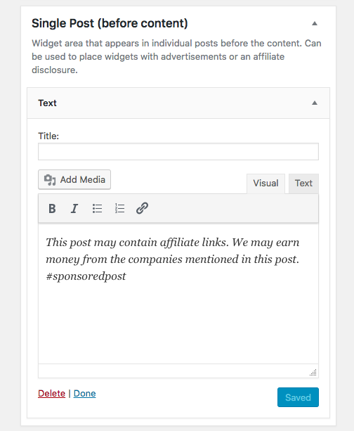Switch to the Visual editor tab
The height and width of the screenshot is (431, 354).
(265, 184)
